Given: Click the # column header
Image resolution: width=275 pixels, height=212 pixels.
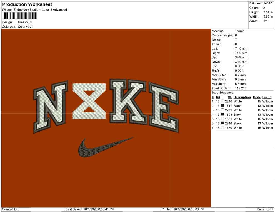Looking at the screenshot, I should (212, 97).
